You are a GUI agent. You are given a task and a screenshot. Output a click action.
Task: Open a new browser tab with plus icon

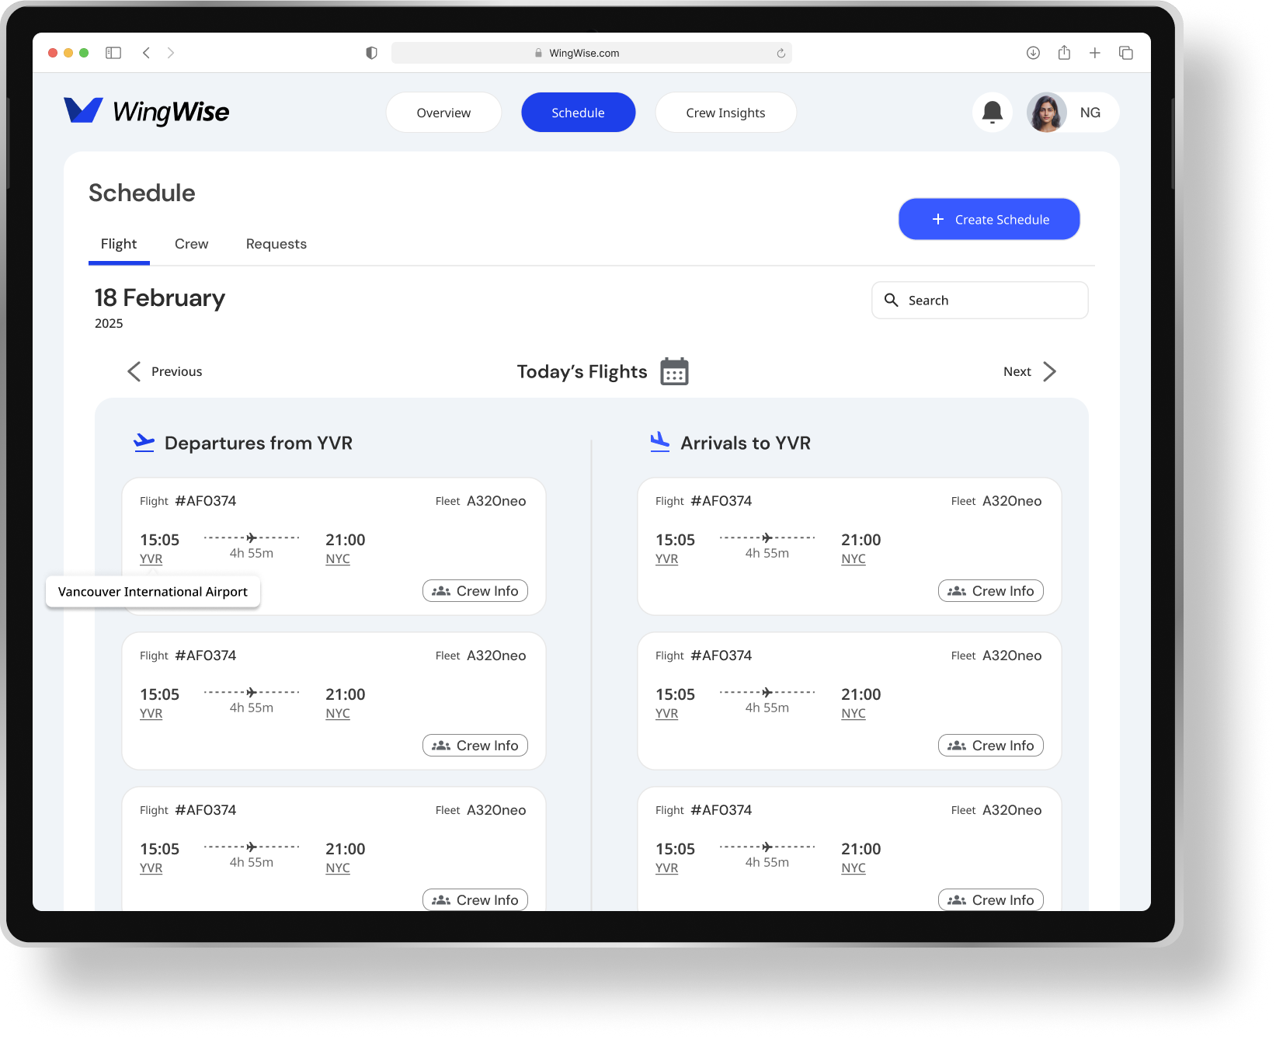tap(1094, 53)
